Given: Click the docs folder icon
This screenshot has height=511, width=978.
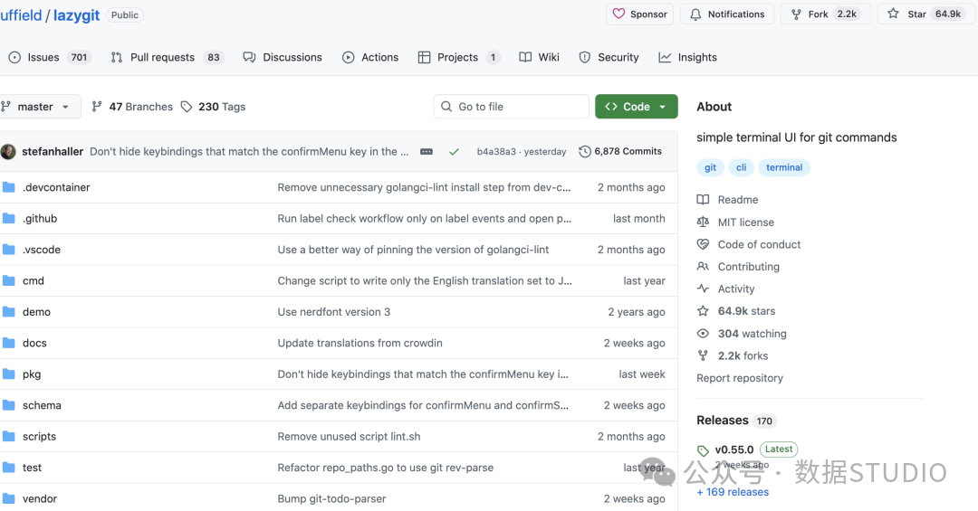Looking at the screenshot, I should [9, 343].
